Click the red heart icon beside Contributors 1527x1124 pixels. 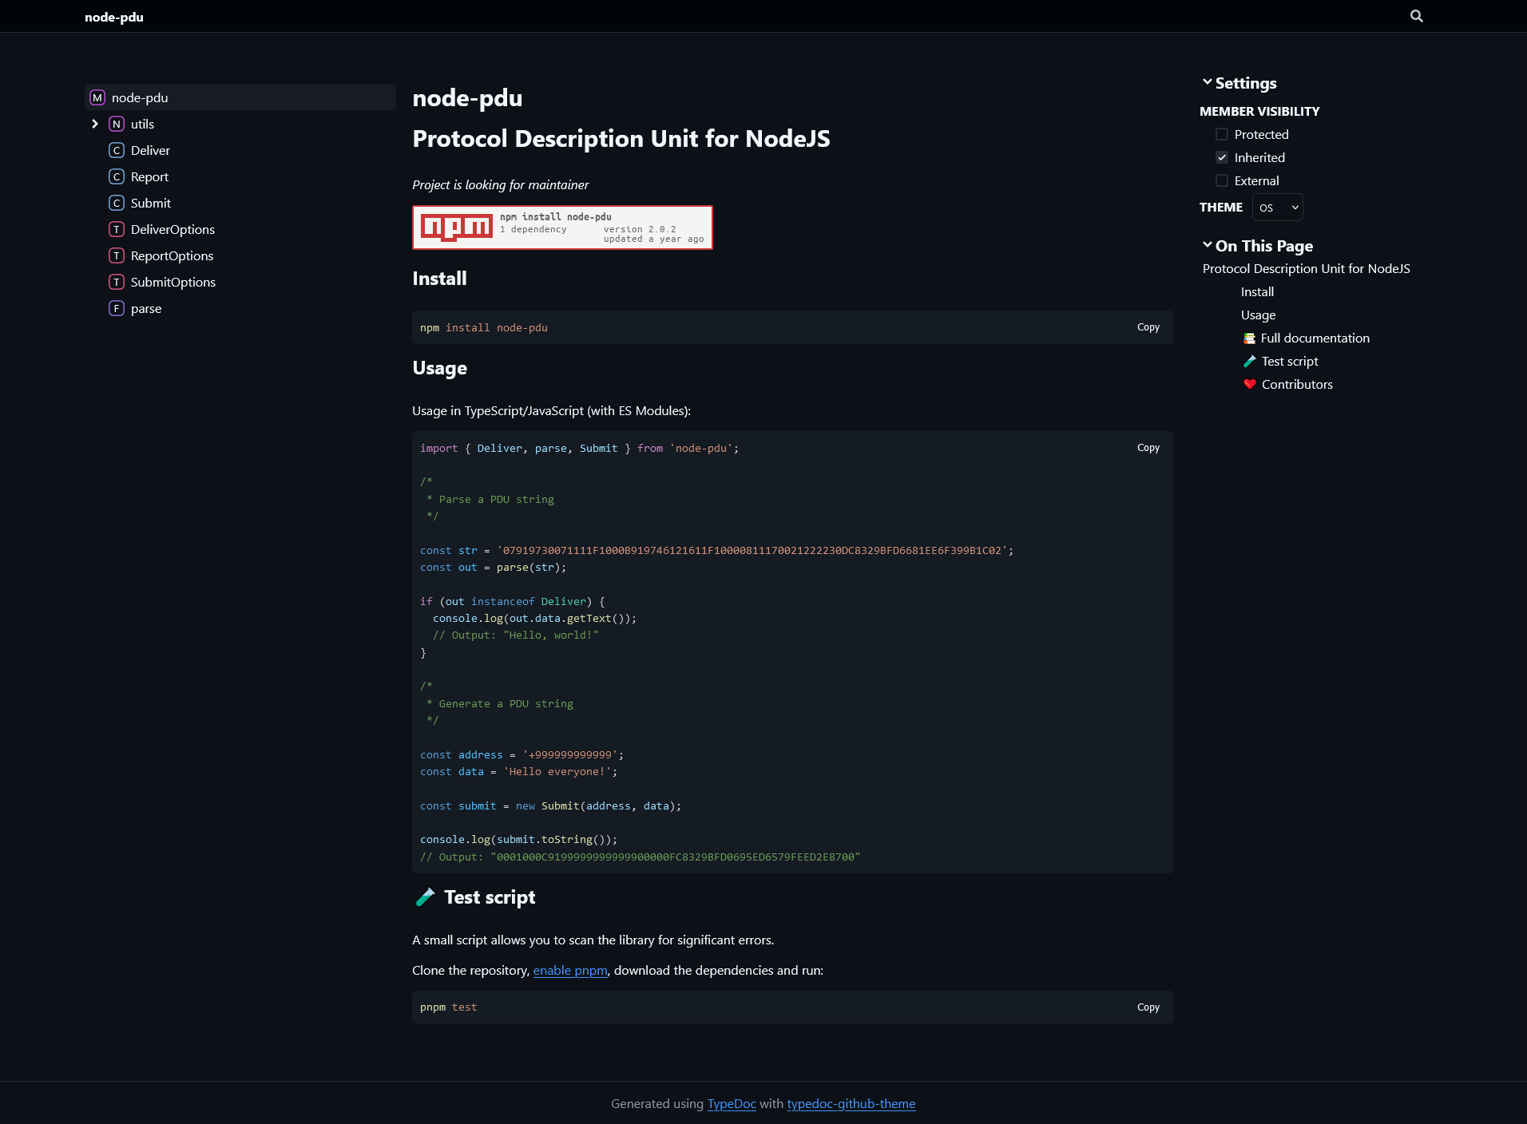coord(1250,385)
